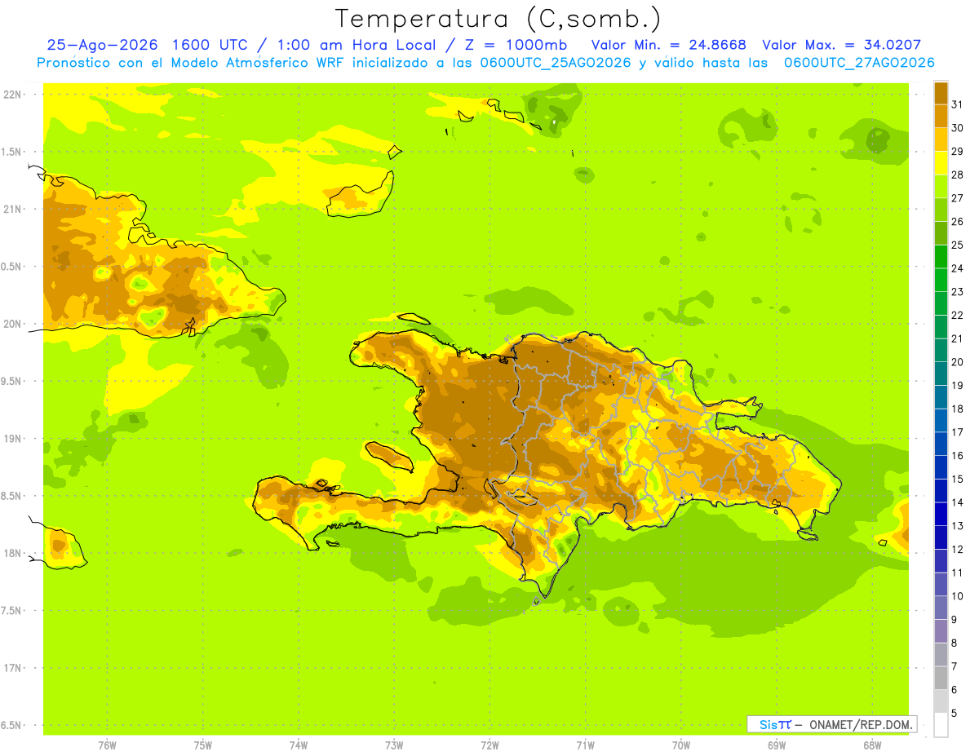Click the 'Valor Max. = 34.0207' readout

pyautogui.click(x=841, y=45)
